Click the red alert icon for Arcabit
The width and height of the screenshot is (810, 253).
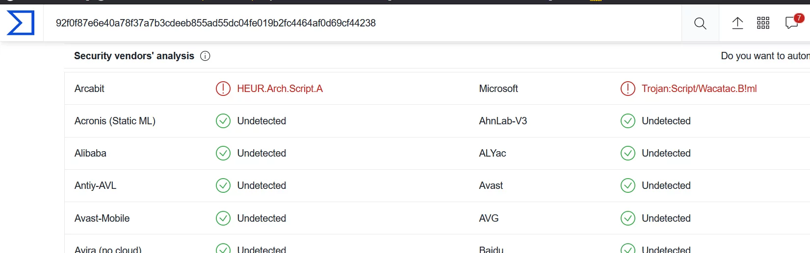[x=223, y=89]
